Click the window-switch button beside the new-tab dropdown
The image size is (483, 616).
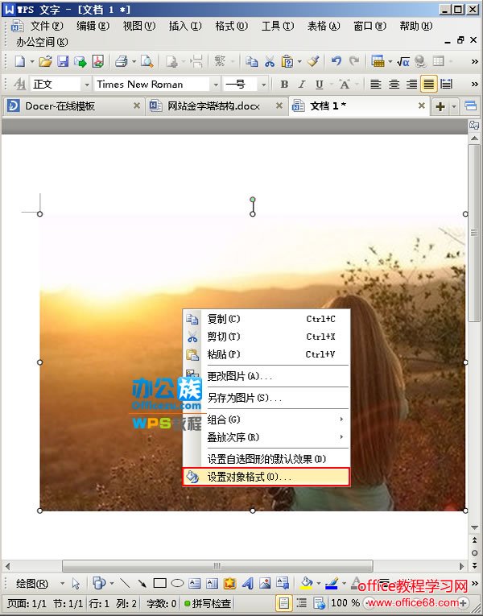470,105
